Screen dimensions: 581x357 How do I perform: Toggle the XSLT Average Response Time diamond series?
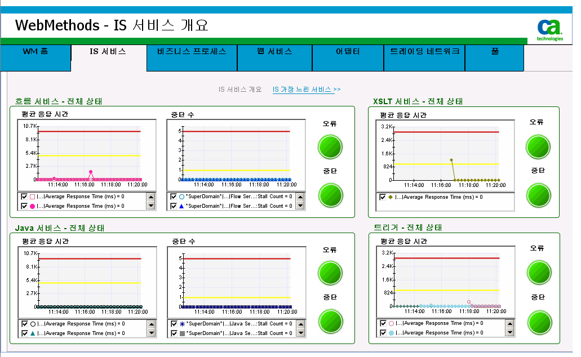[383, 197]
